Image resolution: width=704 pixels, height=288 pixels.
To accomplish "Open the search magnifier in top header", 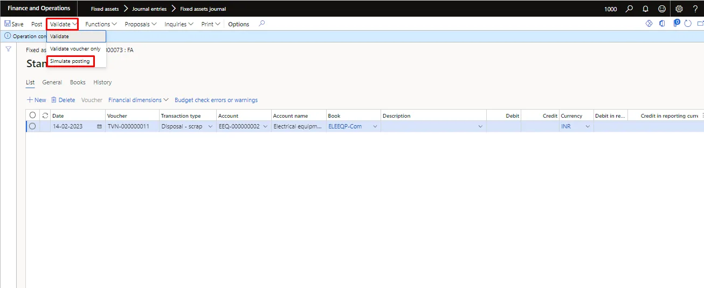I will point(629,9).
